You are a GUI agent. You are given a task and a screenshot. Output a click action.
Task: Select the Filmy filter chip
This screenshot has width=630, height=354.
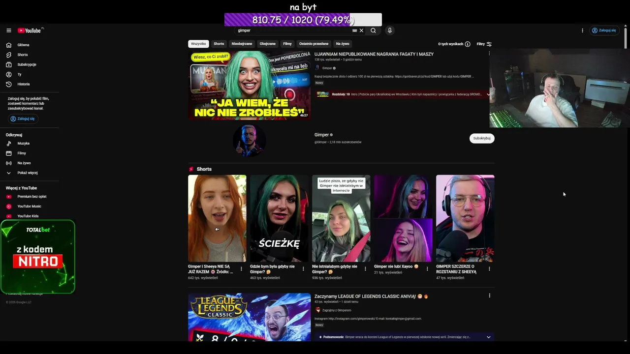tap(287, 44)
